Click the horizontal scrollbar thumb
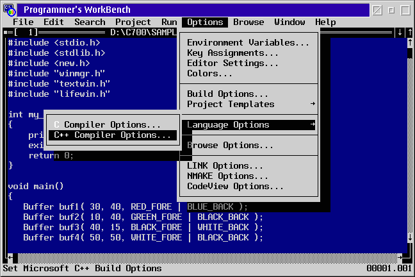The image size is (415, 277). point(15,257)
